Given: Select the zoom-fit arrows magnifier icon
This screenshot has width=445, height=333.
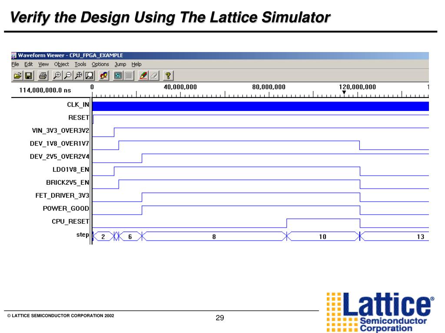Looking at the screenshot, I should pos(79,75).
